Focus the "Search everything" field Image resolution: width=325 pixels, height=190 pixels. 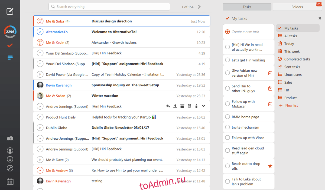pyautogui.click(x=109, y=7)
